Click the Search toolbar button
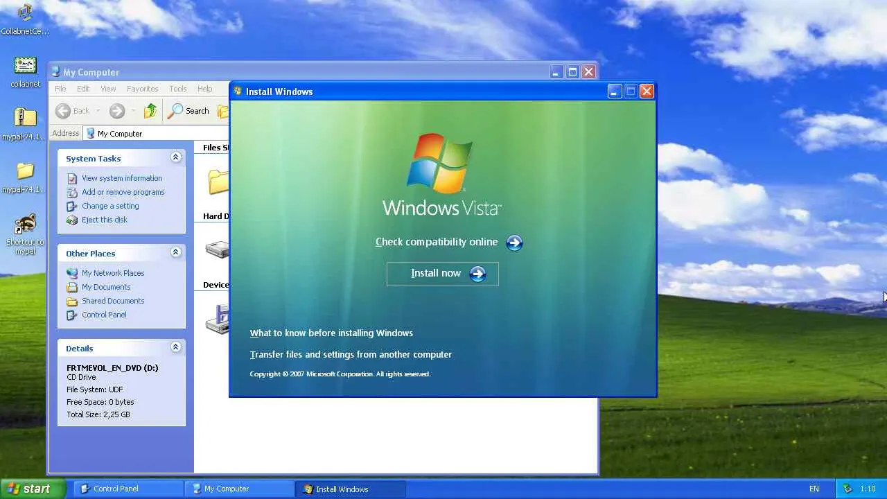This screenshot has height=499, width=887. coord(188,111)
